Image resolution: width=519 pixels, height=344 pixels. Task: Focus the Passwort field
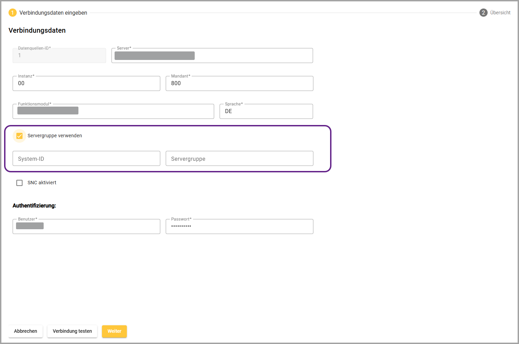(x=239, y=226)
